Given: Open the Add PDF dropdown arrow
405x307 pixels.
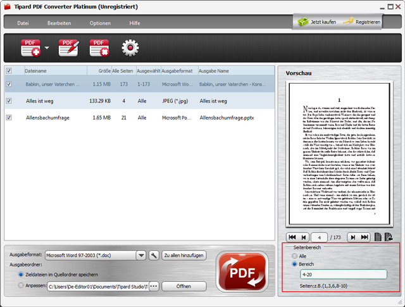Looking at the screenshot, I should click(47, 48).
